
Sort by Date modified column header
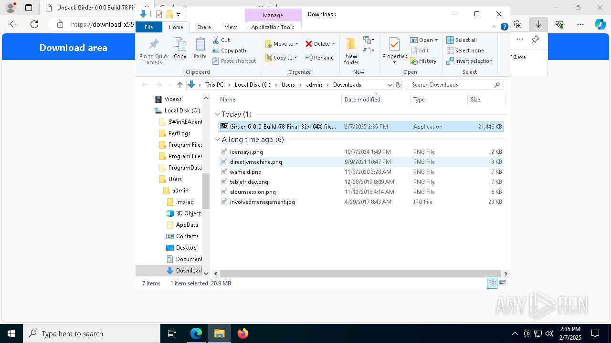(376, 100)
